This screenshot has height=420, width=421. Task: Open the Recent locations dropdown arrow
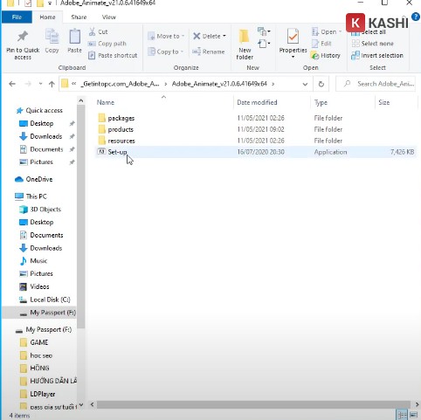pos(40,84)
